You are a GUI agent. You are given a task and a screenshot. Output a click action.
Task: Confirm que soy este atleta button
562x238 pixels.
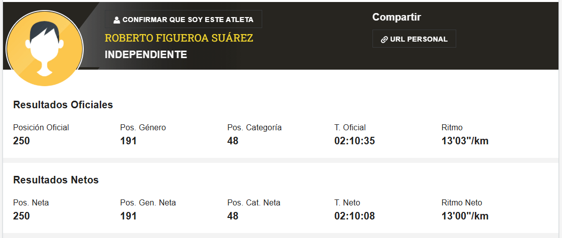pyautogui.click(x=183, y=20)
